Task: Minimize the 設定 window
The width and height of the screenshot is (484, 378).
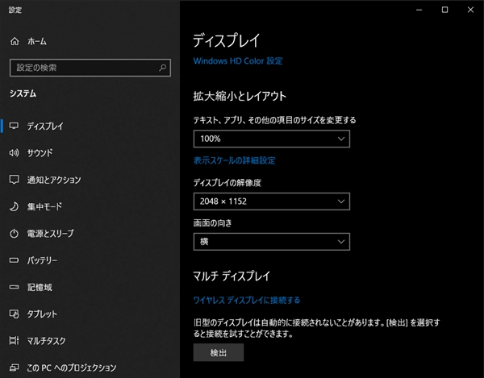Action: 419,10
